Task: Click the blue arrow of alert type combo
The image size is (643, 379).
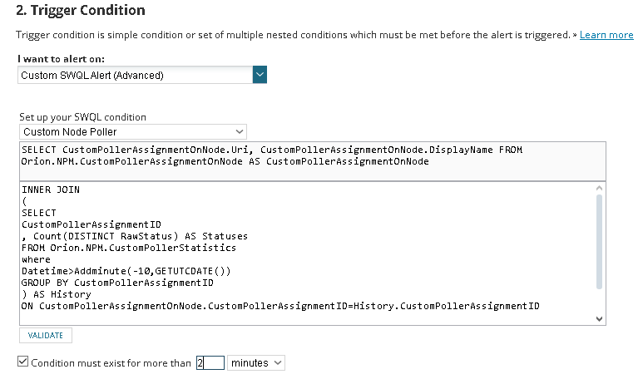Action: click(260, 75)
